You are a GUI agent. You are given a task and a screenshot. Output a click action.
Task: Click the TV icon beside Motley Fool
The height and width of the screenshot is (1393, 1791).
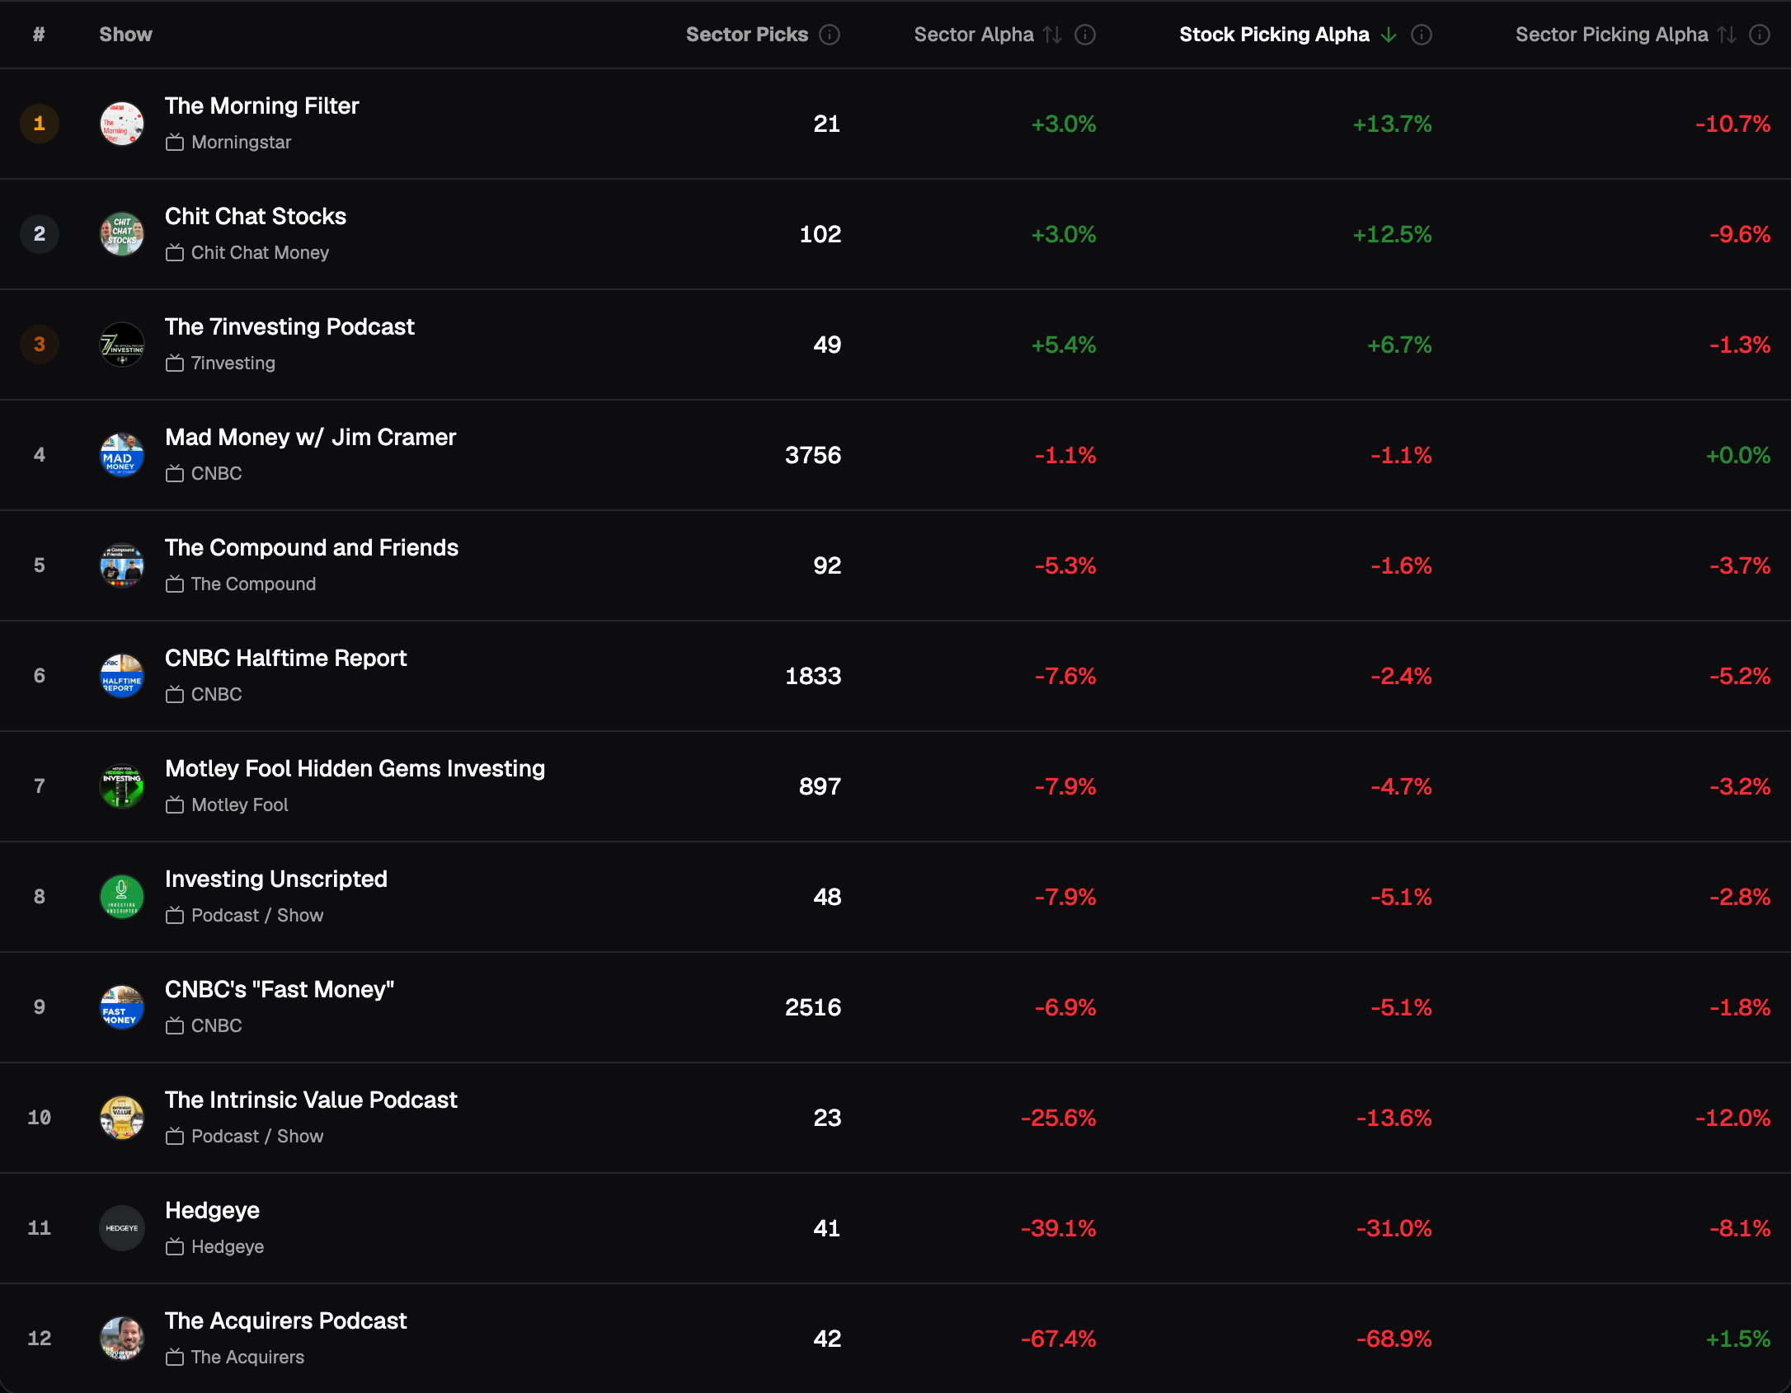pyautogui.click(x=174, y=805)
